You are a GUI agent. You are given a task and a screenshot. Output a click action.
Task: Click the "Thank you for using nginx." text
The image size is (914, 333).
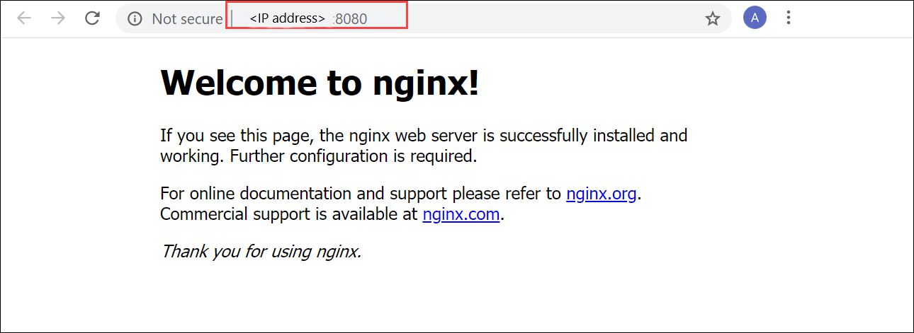[x=261, y=251]
